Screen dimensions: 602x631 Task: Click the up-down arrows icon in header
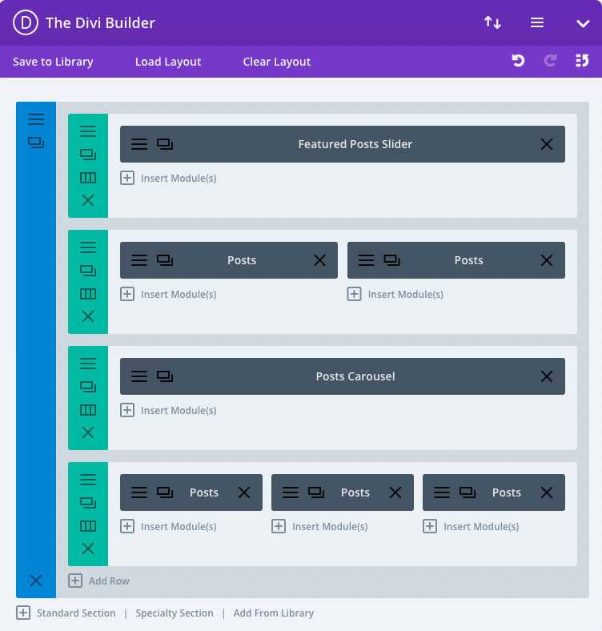click(492, 22)
